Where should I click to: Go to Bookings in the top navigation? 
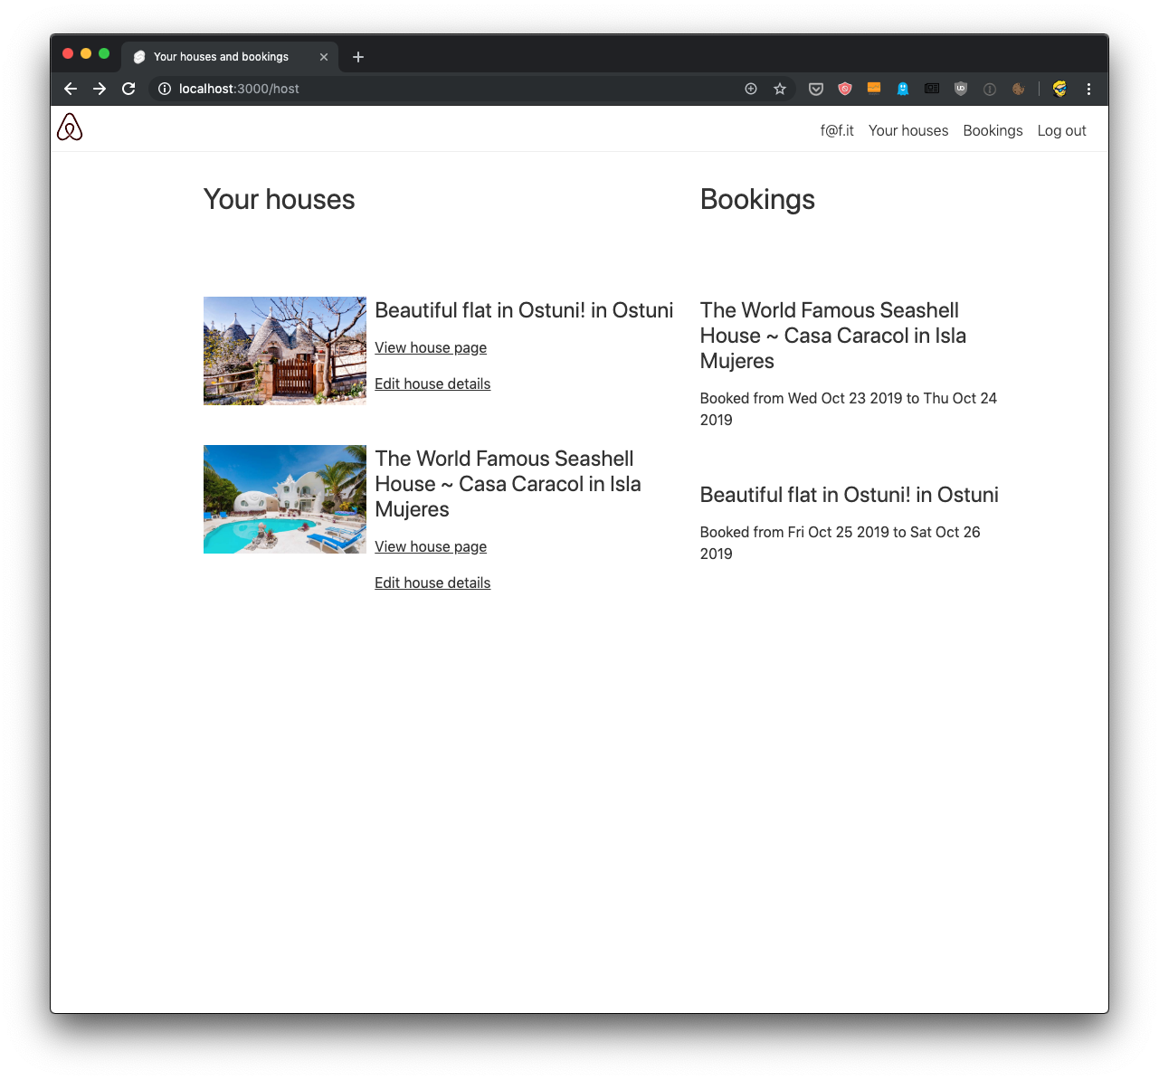pos(993,130)
